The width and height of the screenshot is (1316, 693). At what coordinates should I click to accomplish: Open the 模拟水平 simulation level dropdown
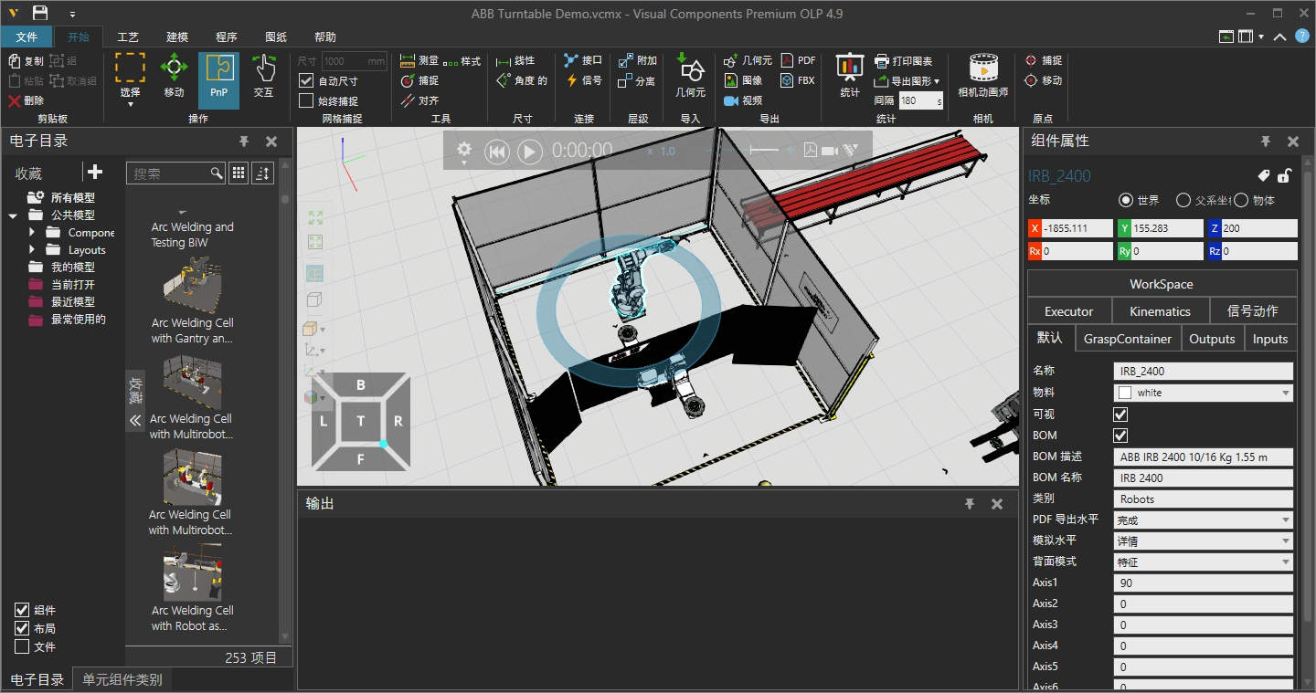click(x=1204, y=541)
